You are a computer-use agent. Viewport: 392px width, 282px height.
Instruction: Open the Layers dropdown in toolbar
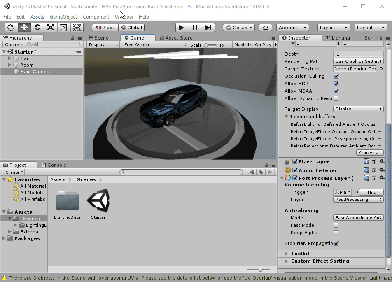(x=334, y=28)
